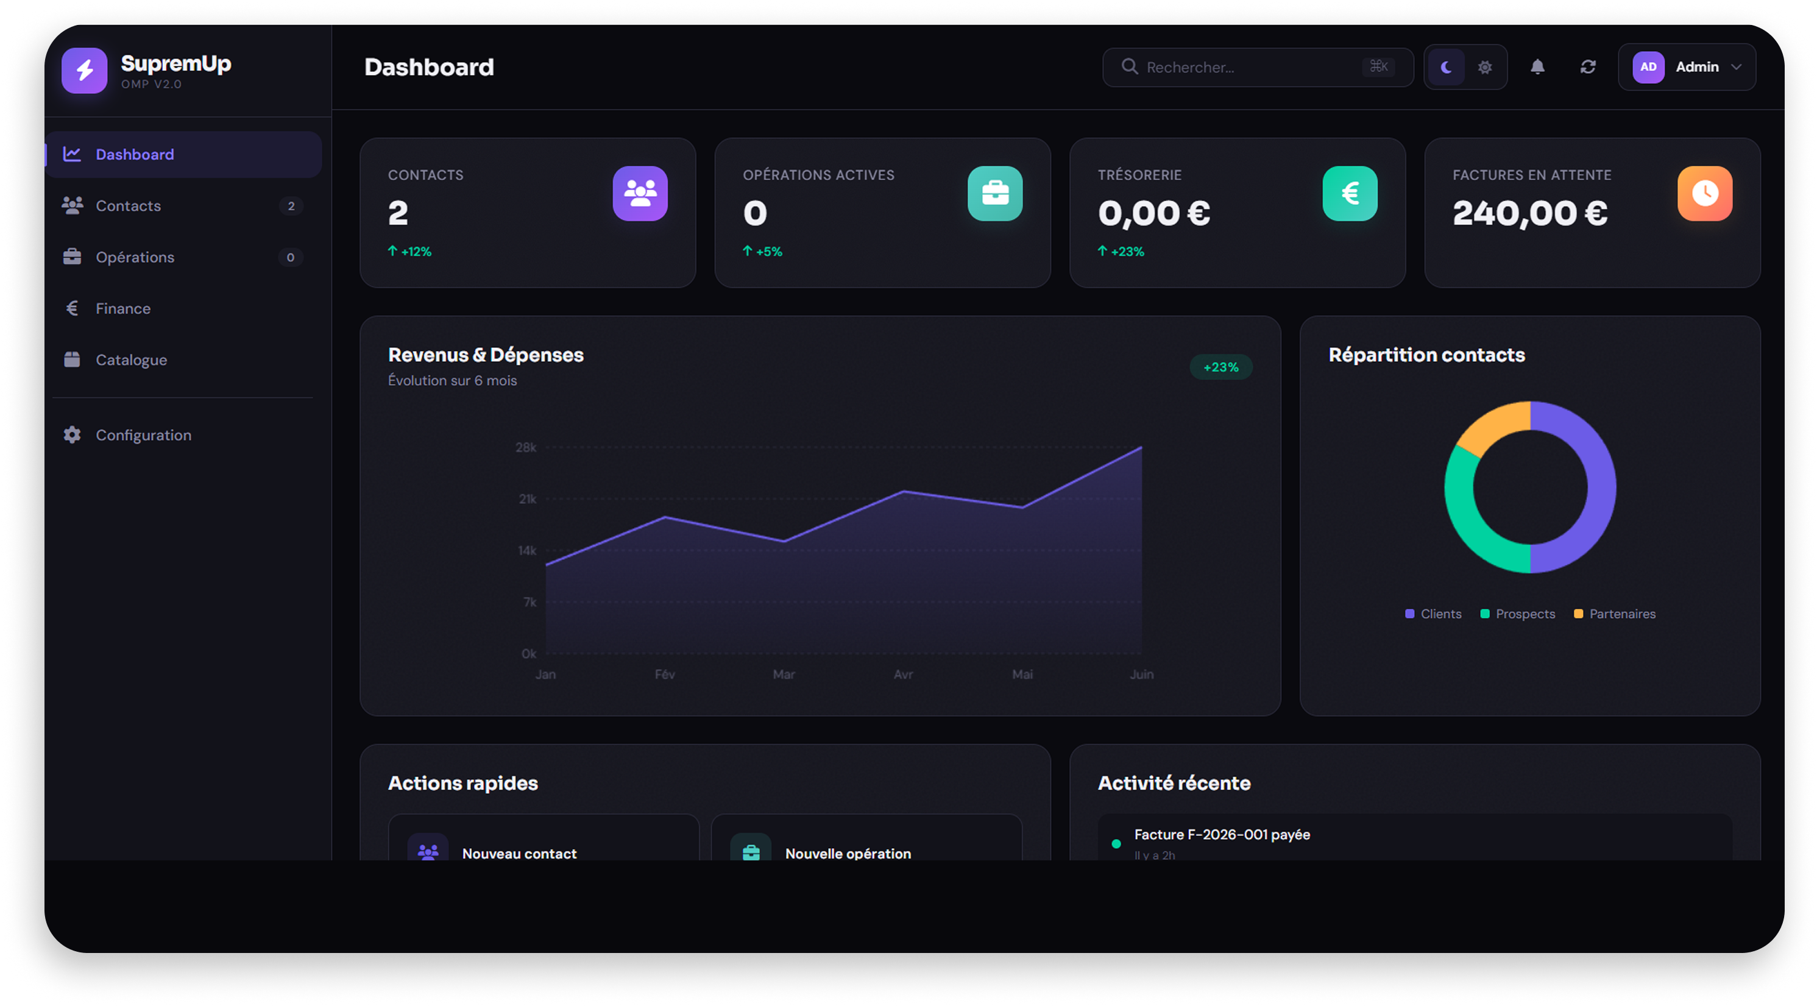The width and height of the screenshot is (1817, 1006).
Task: Click the settings gear next to theme toggle
Action: 1484,67
